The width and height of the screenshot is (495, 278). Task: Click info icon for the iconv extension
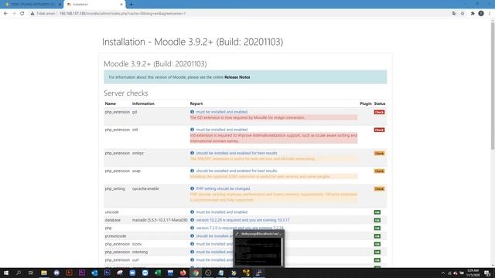[192, 244]
